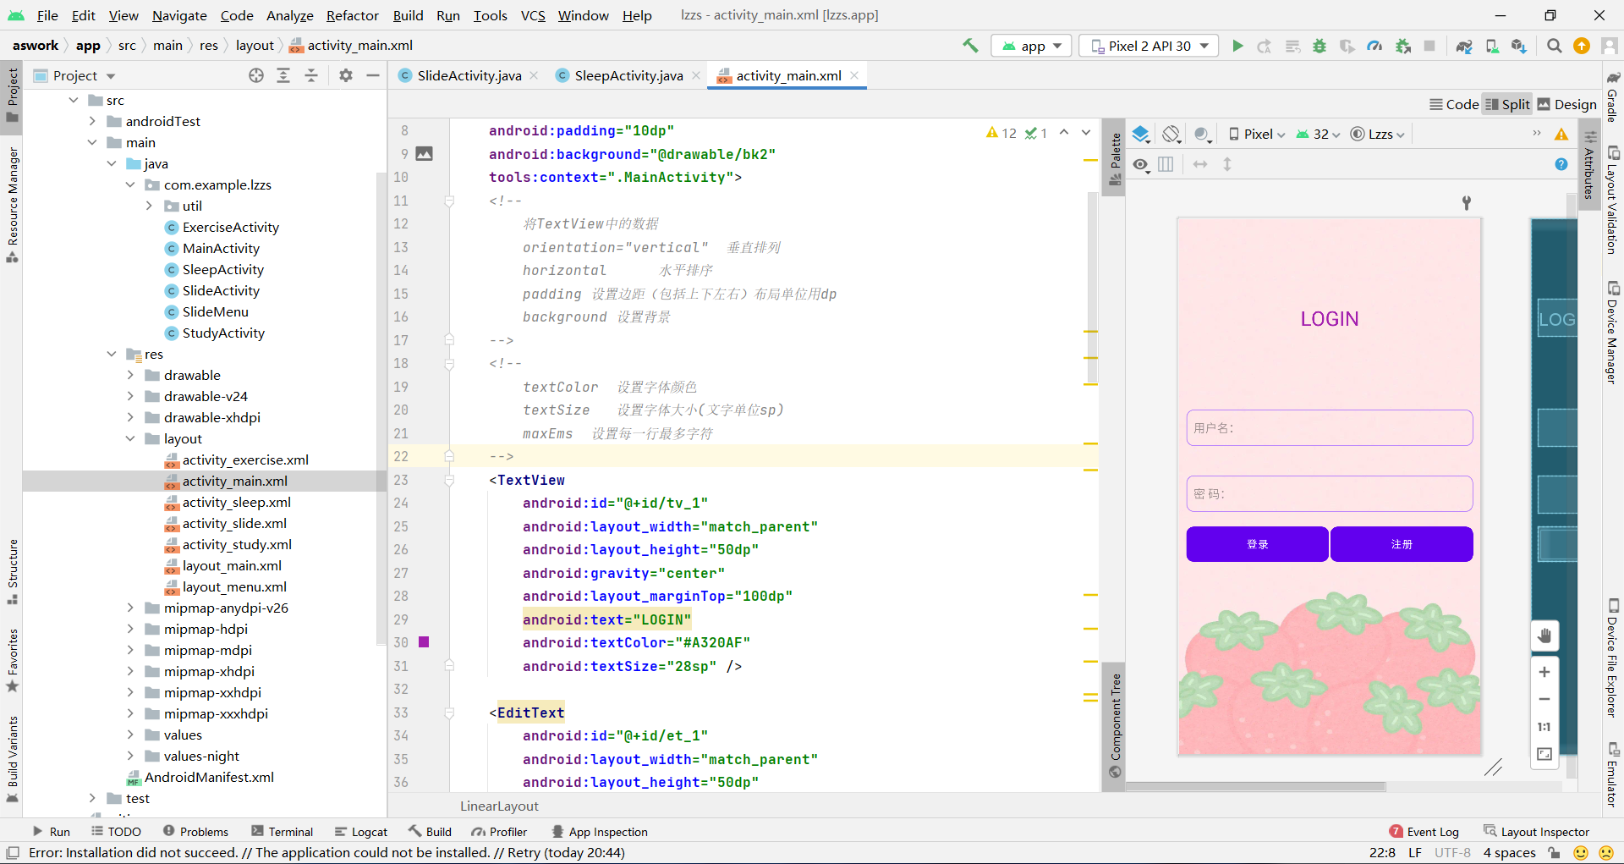The width and height of the screenshot is (1624, 864).
Task: Switch editor to Split view mode
Action: pyautogui.click(x=1507, y=104)
